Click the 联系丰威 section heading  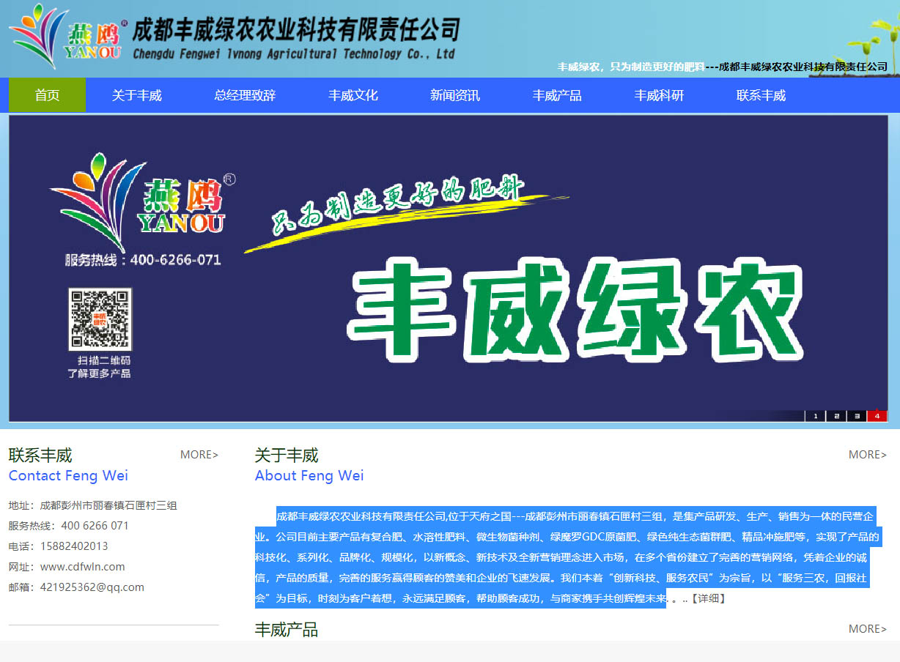[x=40, y=455]
